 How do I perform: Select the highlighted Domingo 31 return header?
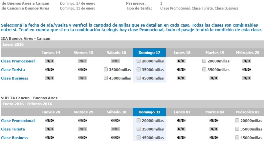pyautogui.click(x=149, y=112)
